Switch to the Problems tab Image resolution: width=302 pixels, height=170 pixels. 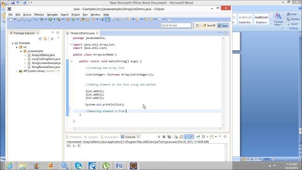click(x=74, y=137)
